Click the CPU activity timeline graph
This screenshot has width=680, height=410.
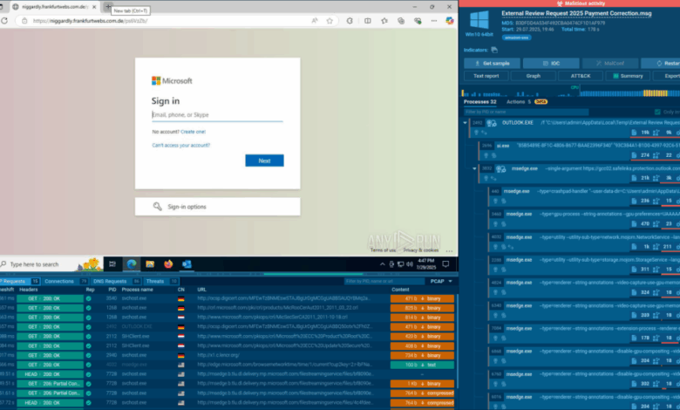(x=571, y=91)
